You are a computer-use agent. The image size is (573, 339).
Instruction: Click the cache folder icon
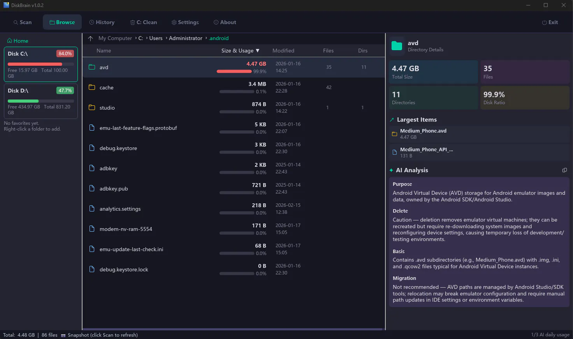[x=92, y=87]
